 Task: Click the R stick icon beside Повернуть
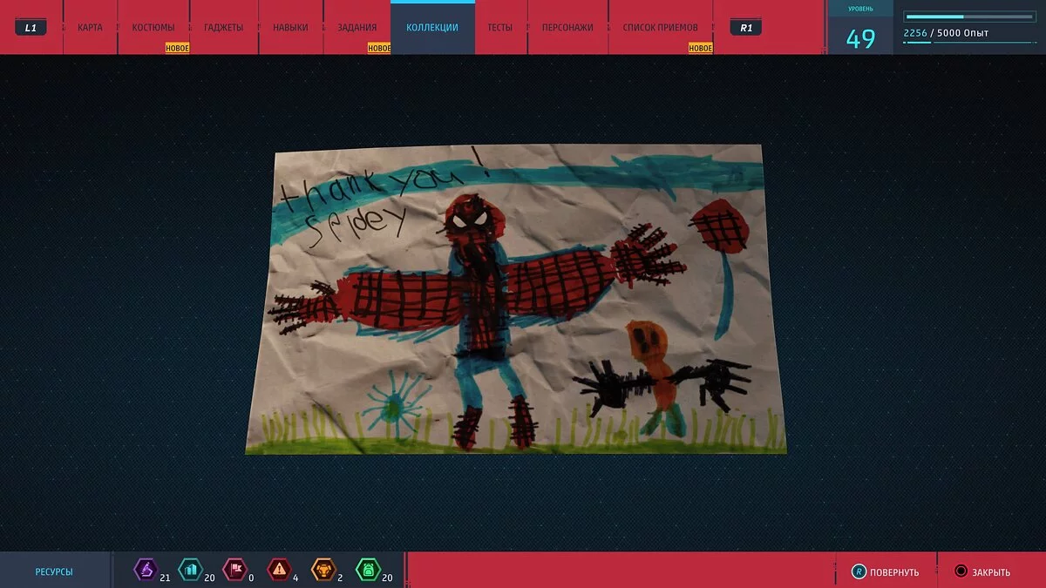(859, 571)
